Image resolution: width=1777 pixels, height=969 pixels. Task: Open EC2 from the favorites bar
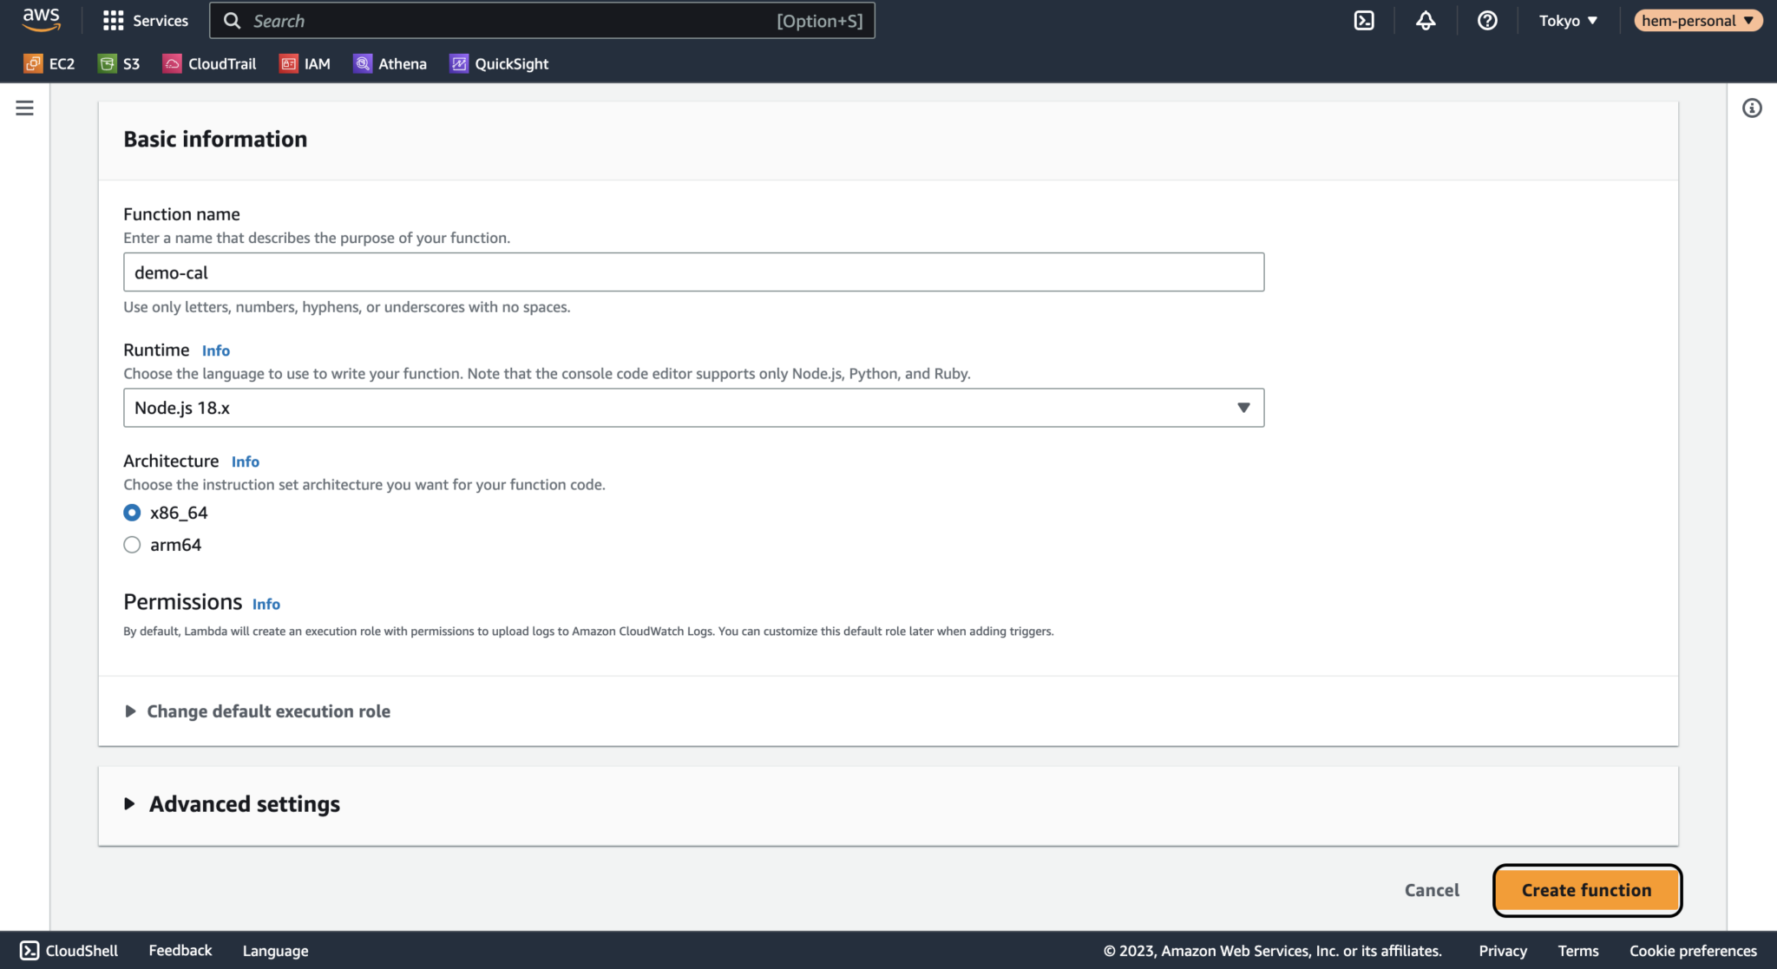(49, 63)
